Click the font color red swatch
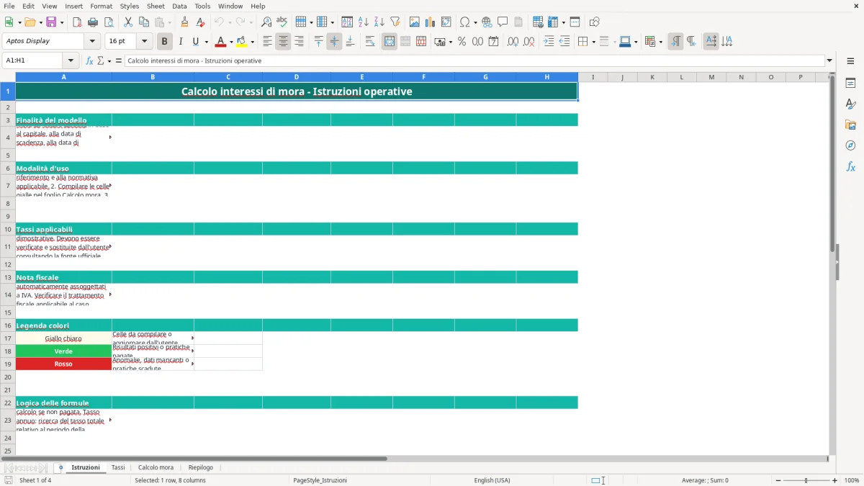 (221, 42)
